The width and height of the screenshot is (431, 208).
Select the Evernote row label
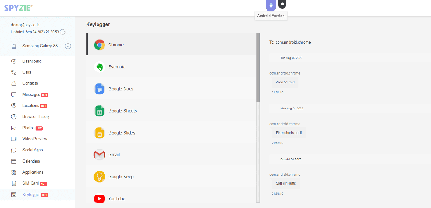click(x=117, y=67)
